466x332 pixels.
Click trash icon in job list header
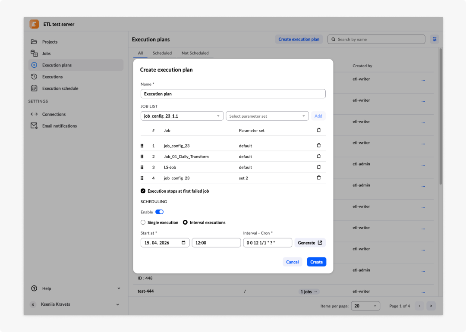(x=318, y=130)
